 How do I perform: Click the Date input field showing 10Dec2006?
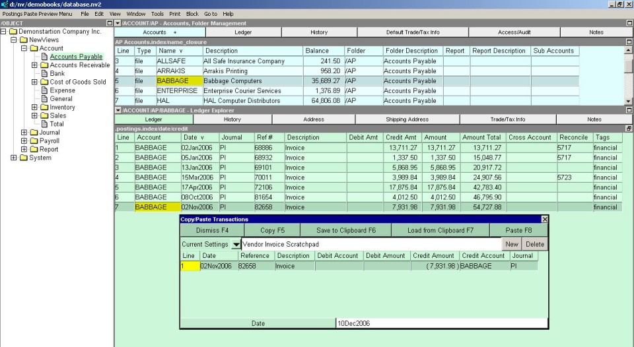(x=441, y=324)
